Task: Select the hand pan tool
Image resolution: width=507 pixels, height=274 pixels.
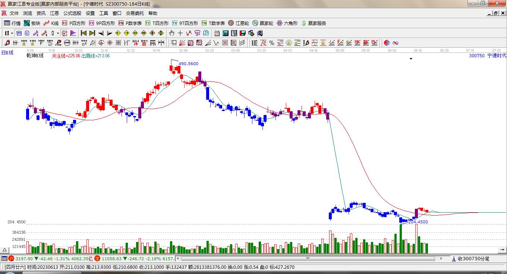Action: pos(172,33)
